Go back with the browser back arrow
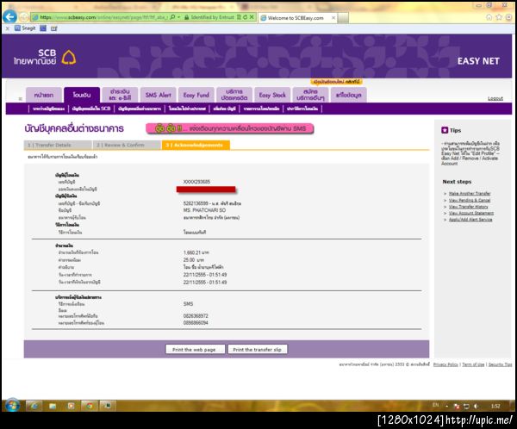The height and width of the screenshot is (429, 517). click(x=9, y=16)
